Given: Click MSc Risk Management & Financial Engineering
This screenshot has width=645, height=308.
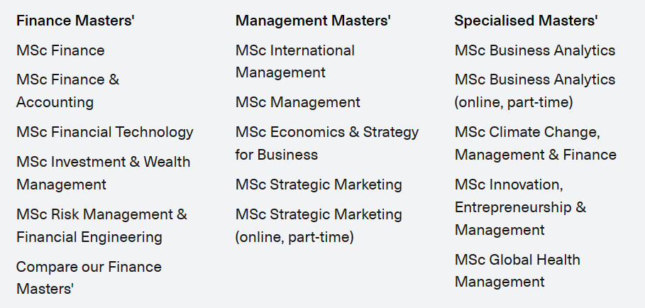Looking at the screenshot, I should [x=101, y=226].
